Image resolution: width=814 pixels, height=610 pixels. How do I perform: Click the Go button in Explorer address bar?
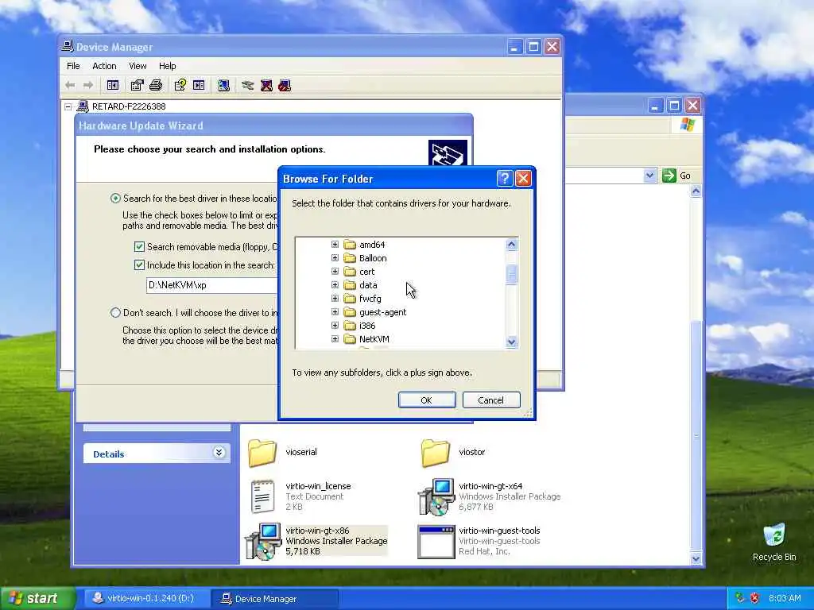[x=676, y=176]
